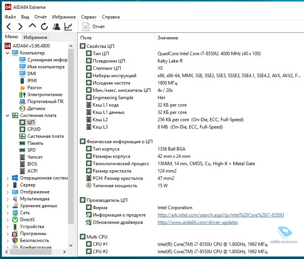Image resolution: width=304 pixels, height=259 pixels.
Task: Expand the Устройства node
Action: [x=8, y=227]
